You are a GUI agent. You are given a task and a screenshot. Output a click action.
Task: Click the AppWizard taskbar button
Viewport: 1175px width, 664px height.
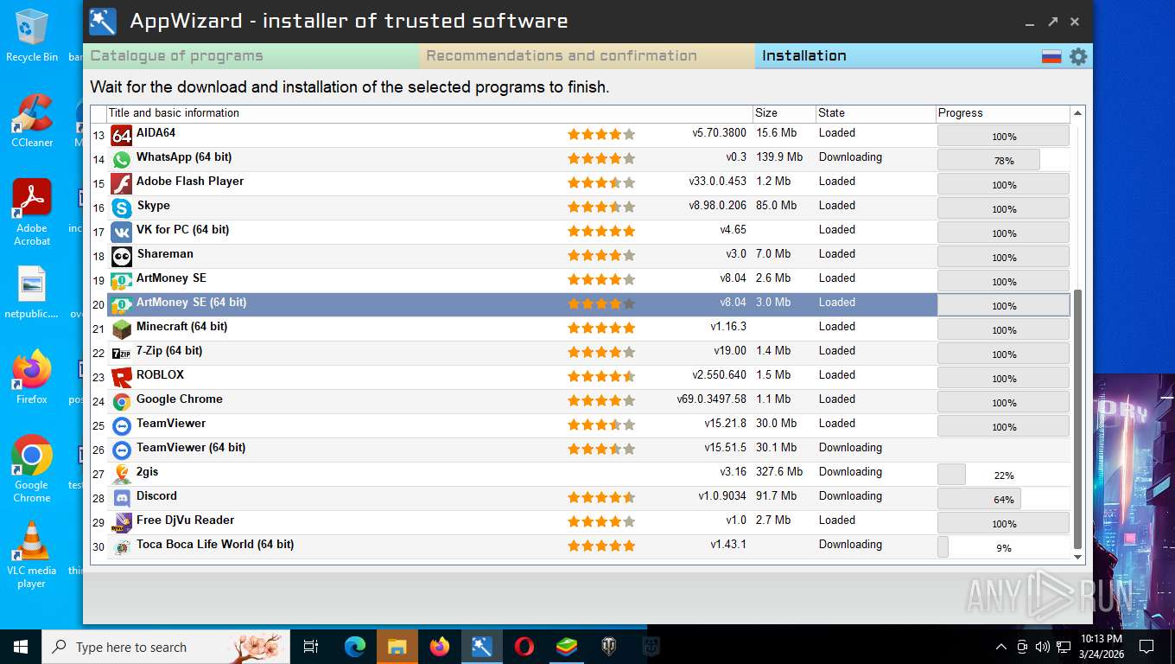[x=481, y=646]
